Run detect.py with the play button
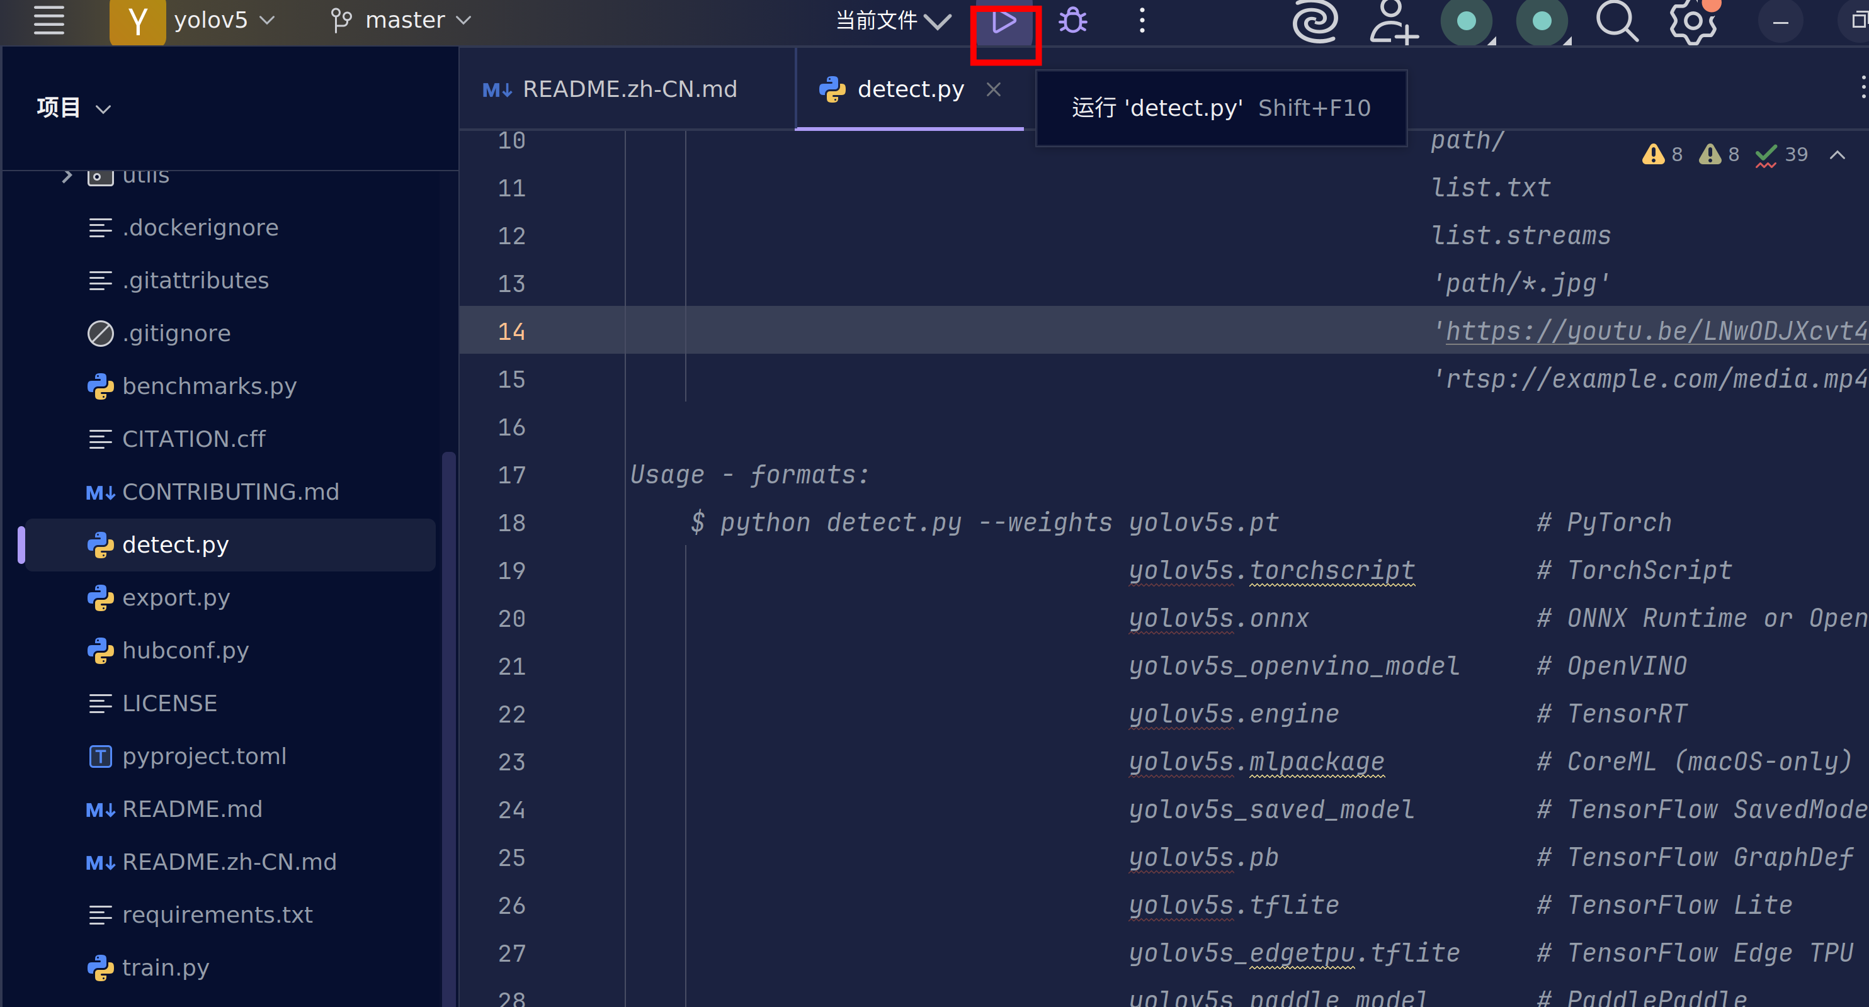Screen dimensions: 1869x1007 (1004, 22)
